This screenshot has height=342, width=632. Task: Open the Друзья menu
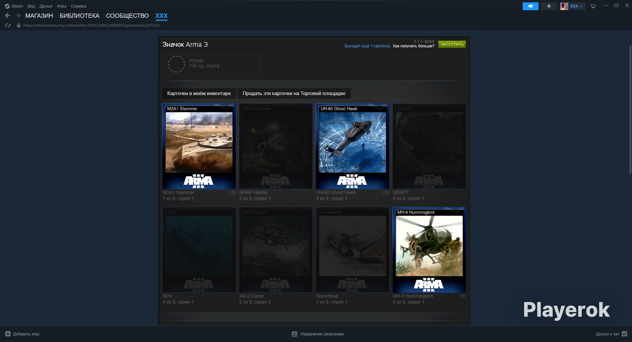46,6
